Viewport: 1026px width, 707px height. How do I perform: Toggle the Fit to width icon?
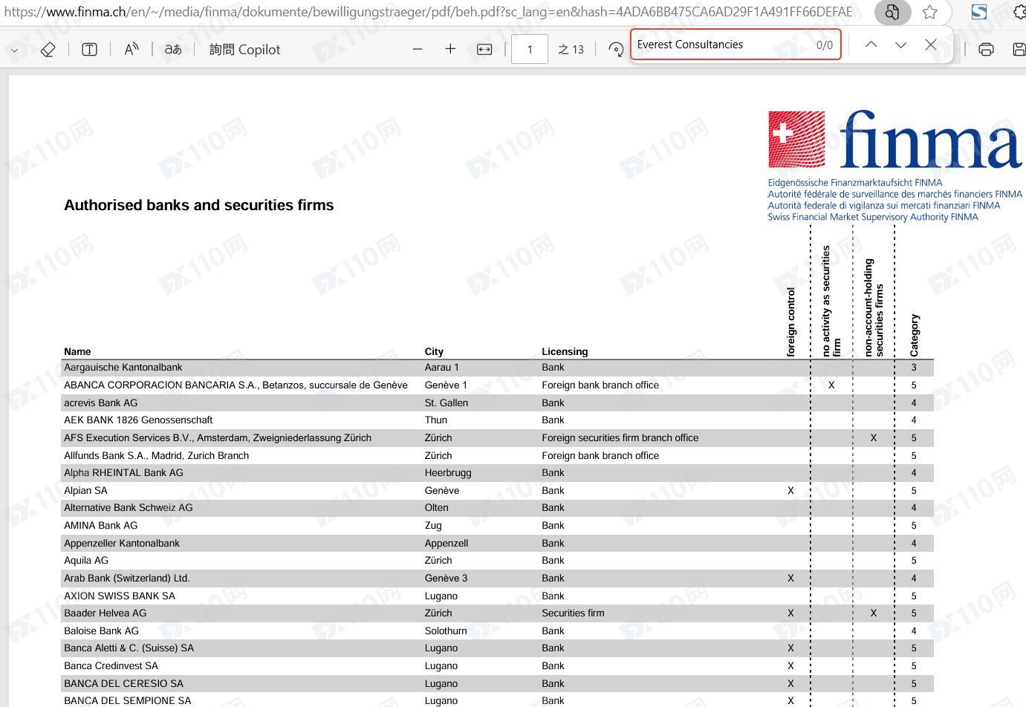pos(484,49)
